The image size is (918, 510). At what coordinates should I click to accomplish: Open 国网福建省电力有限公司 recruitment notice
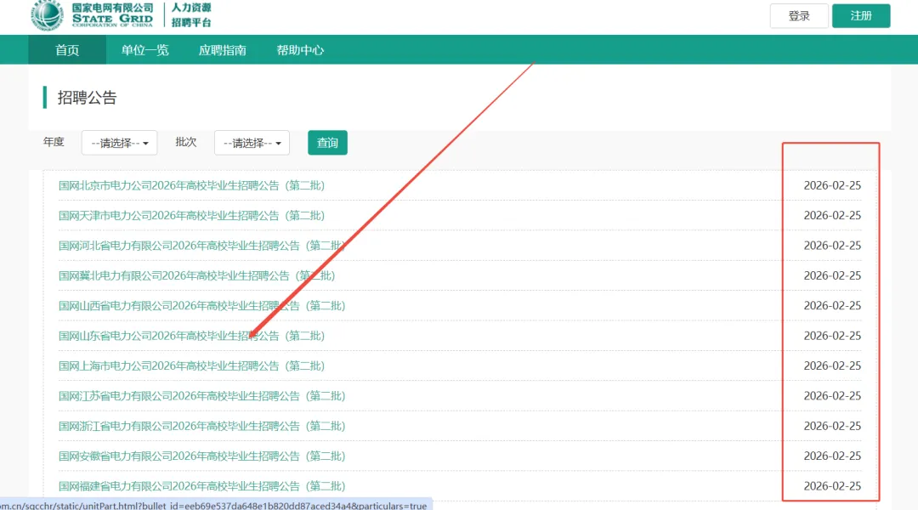[x=202, y=486]
